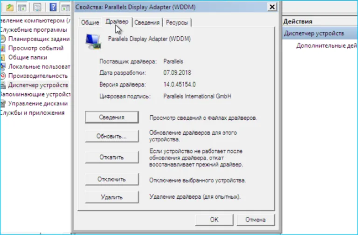Switch to the Общие tab
Screen dimensions: 358x235
(x=90, y=22)
